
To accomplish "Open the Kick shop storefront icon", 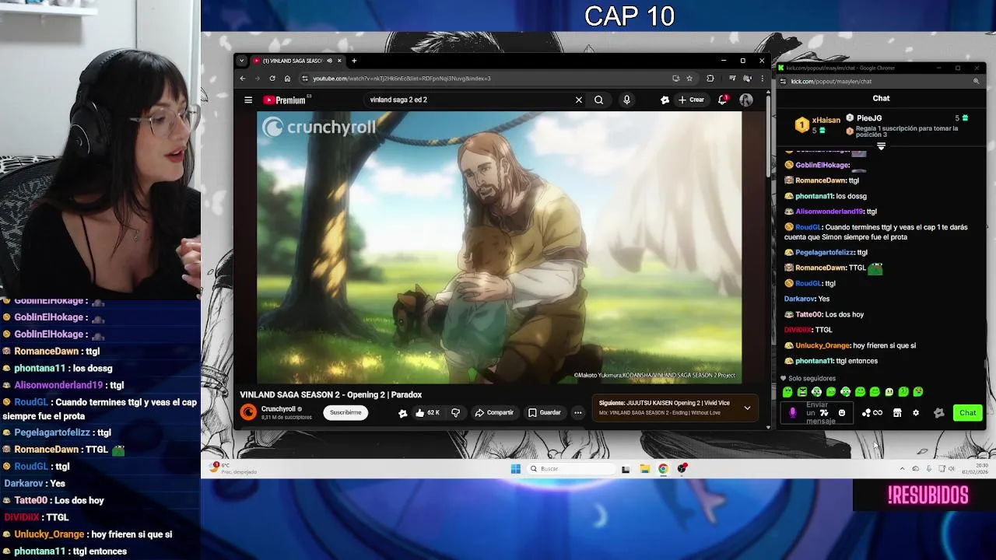I will [x=897, y=413].
